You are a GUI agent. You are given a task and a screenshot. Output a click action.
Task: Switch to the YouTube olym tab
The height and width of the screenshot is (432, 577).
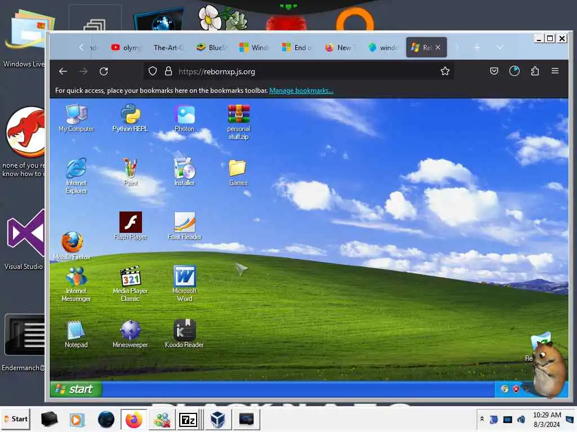click(x=126, y=47)
